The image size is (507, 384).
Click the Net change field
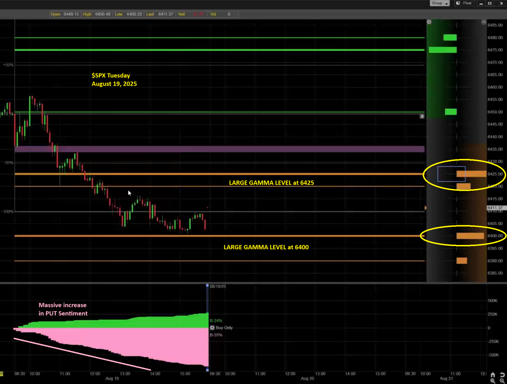point(191,14)
